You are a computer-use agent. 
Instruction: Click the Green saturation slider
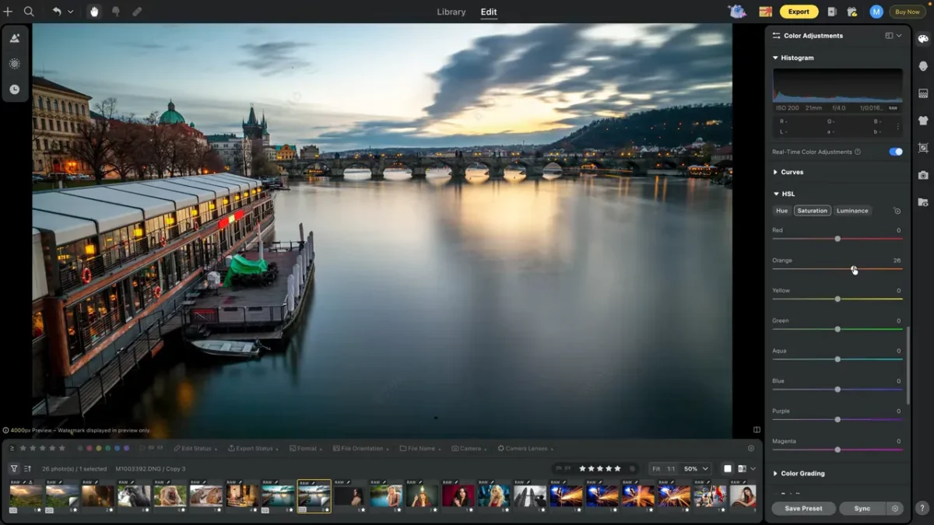pyautogui.click(x=837, y=329)
